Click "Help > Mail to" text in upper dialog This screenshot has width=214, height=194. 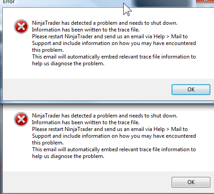[x=171, y=36]
